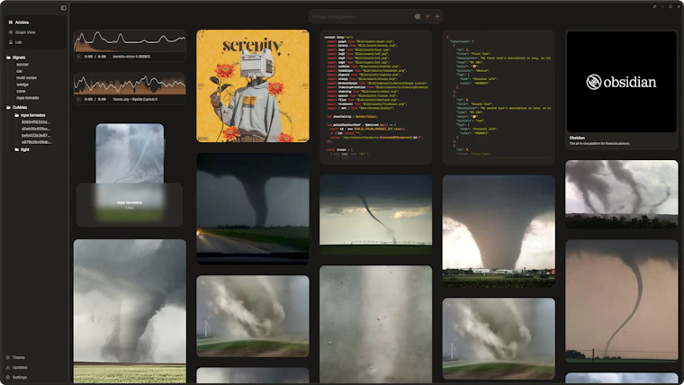The width and height of the screenshot is (684, 385).
Task: Select the car signal
Action: pos(19,71)
